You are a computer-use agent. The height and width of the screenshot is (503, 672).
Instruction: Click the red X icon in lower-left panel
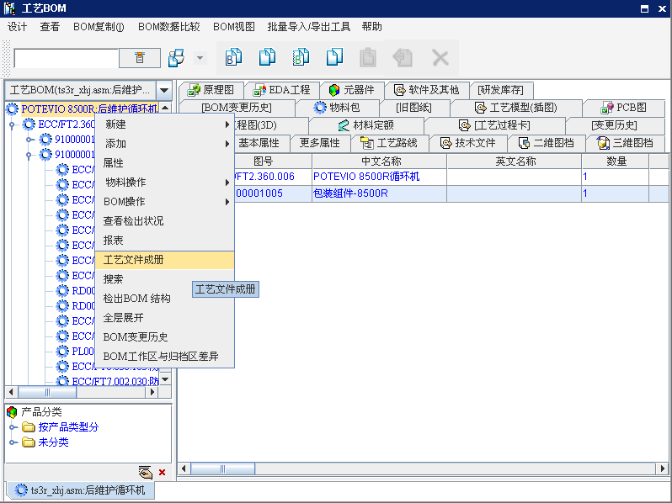[162, 472]
